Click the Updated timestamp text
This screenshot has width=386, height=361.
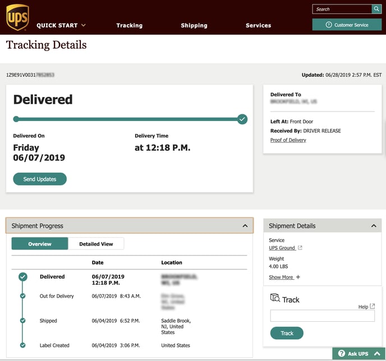tap(342, 75)
